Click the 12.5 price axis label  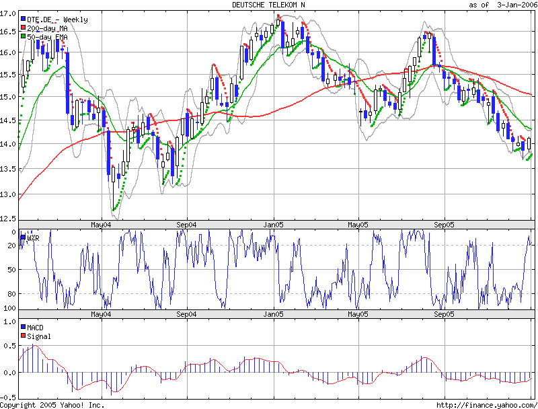8,219
